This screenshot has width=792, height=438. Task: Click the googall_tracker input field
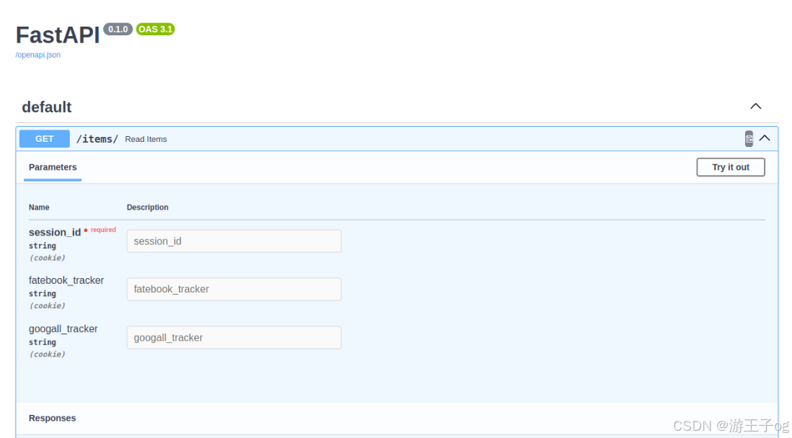tap(234, 337)
